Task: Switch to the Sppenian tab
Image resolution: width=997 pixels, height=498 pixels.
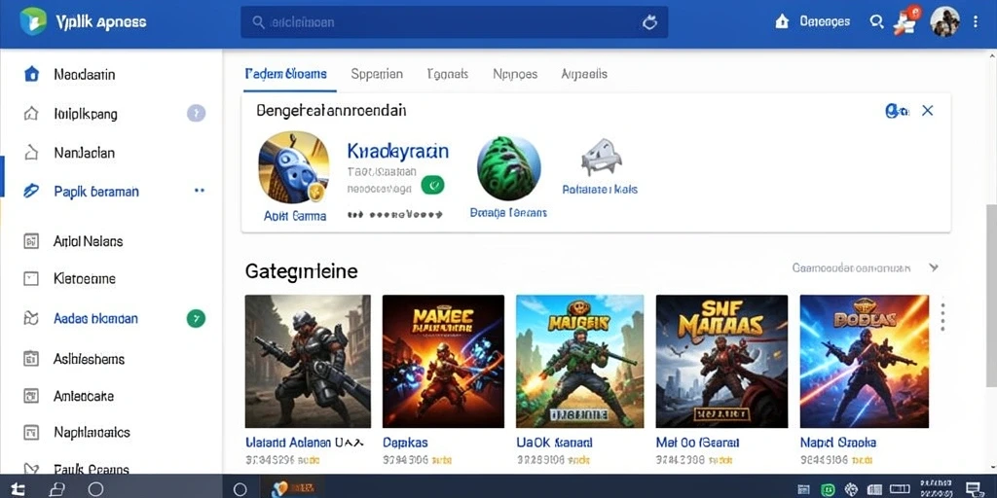Action: [377, 74]
